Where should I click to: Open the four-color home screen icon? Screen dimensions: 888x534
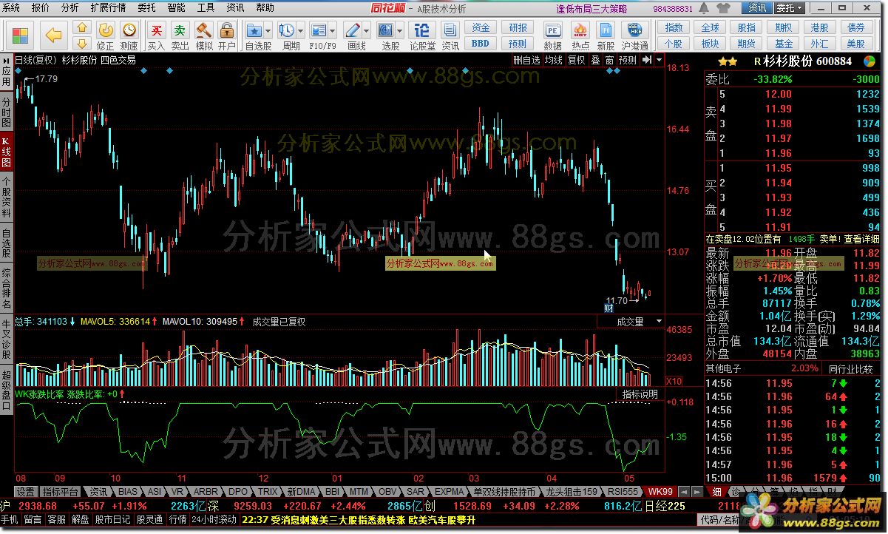tap(20, 35)
